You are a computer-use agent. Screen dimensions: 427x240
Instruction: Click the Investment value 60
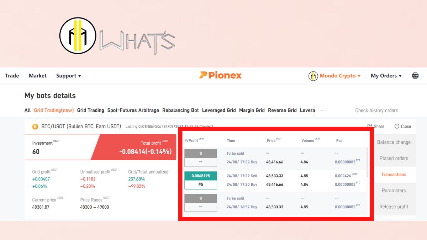pos(36,152)
